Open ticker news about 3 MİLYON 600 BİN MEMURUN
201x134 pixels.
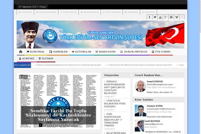(139, 65)
